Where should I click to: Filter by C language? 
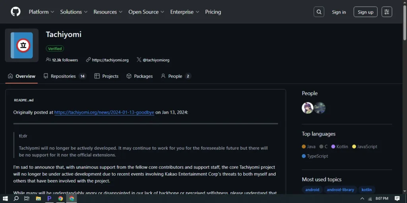[x=324, y=147]
